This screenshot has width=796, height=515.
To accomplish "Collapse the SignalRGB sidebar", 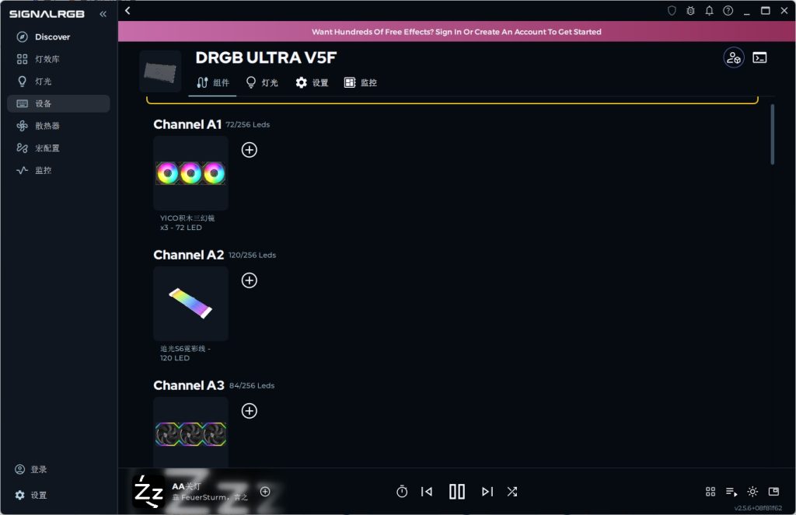I will pyautogui.click(x=103, y=14).
